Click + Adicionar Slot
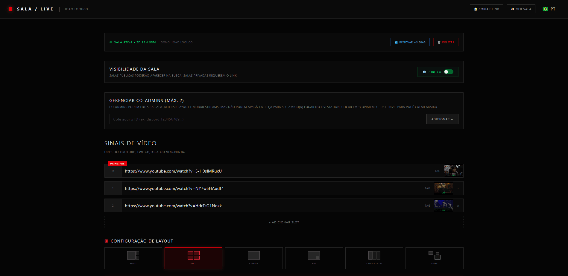The image size is (568, 276). pos(283,222)
